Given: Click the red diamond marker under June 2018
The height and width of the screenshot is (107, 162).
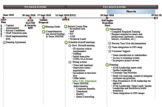Looking at the screenshot, I should point(3,18).
